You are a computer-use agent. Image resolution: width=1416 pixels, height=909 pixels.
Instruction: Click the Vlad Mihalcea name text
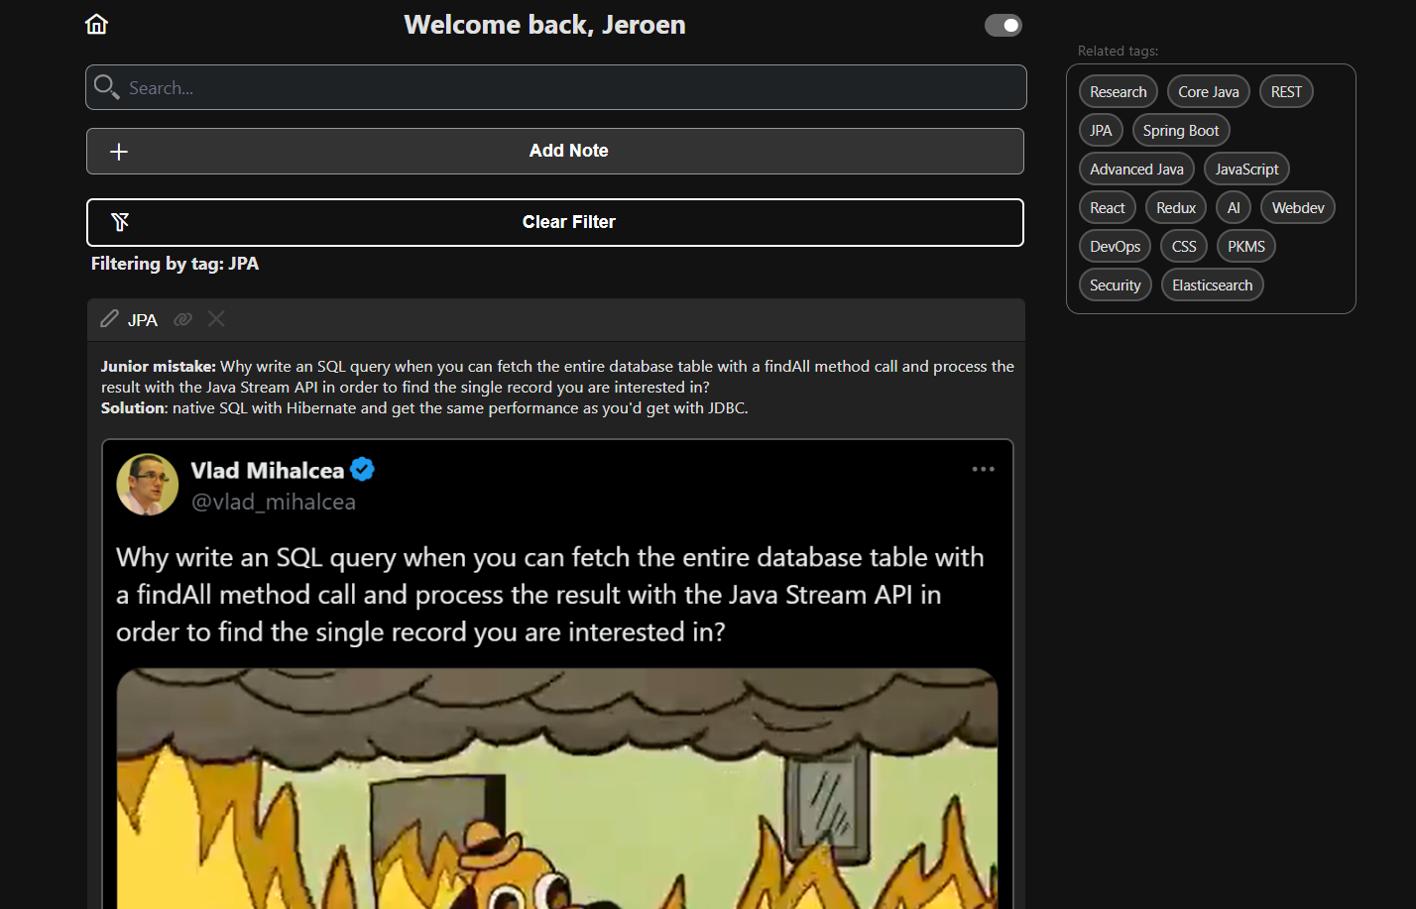[x=268, y=470]
